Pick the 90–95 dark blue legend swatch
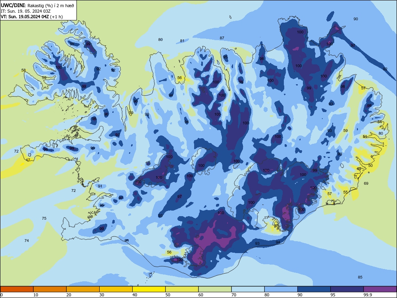Screen dimensions: 397x298 click(x=314, y=289)
